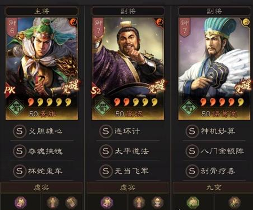
Task: Open the Zhuge Liang general portrait
Action: tap(214, 68)
